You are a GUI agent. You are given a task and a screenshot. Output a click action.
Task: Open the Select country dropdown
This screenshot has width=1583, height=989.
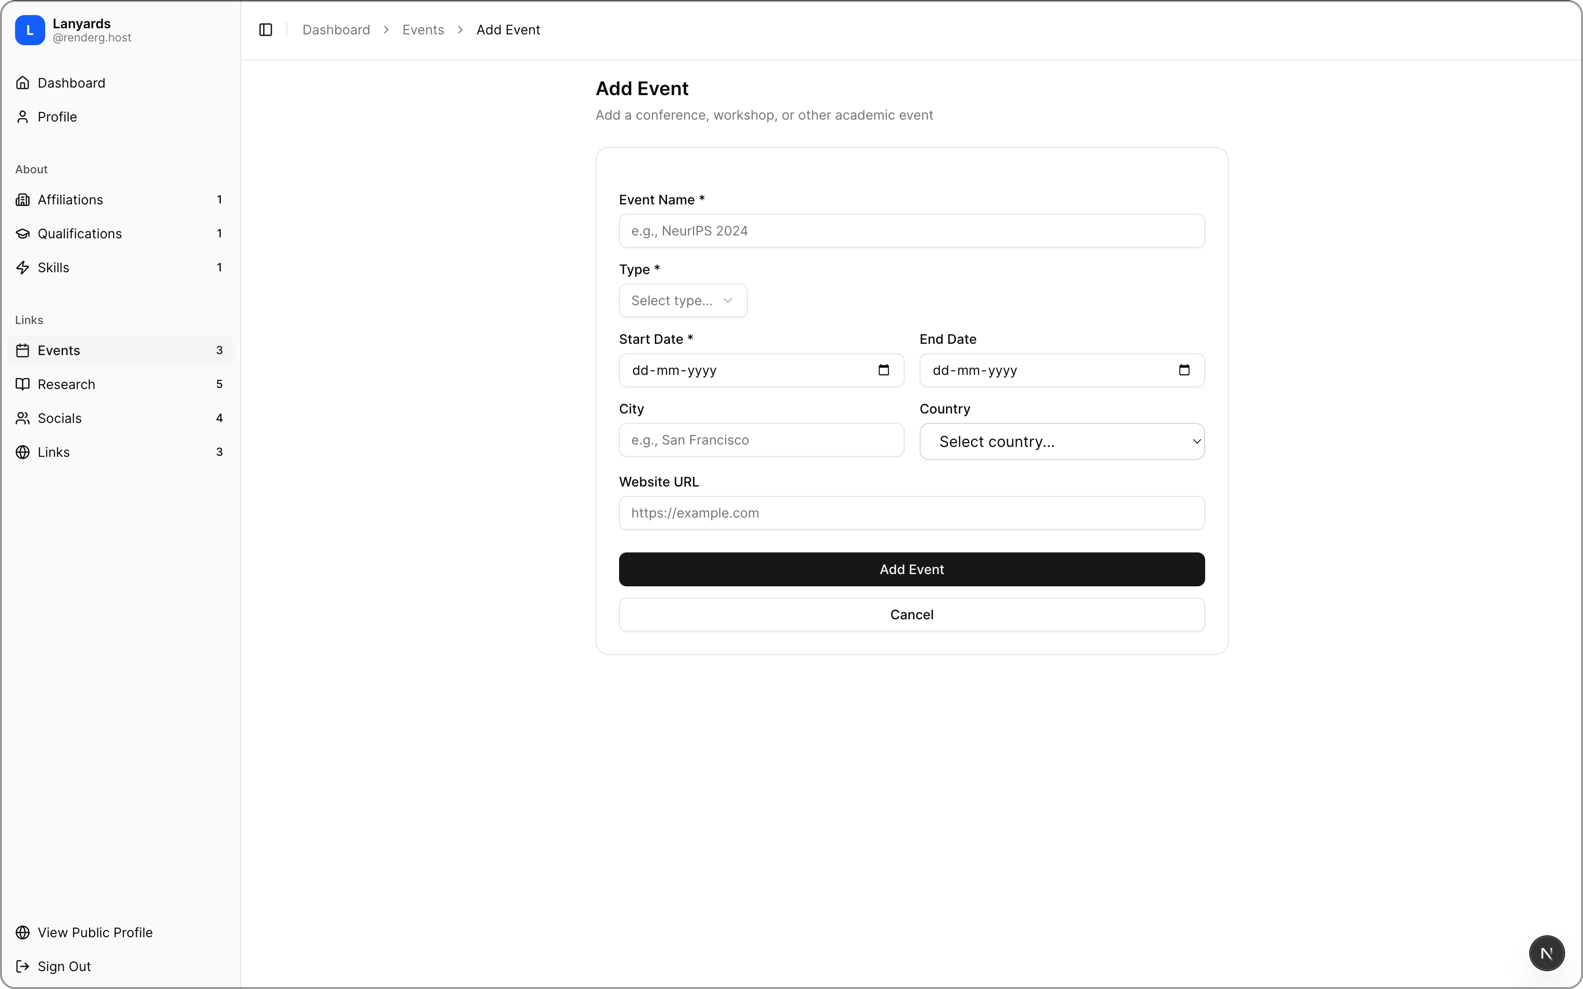tap(1061, 442)
